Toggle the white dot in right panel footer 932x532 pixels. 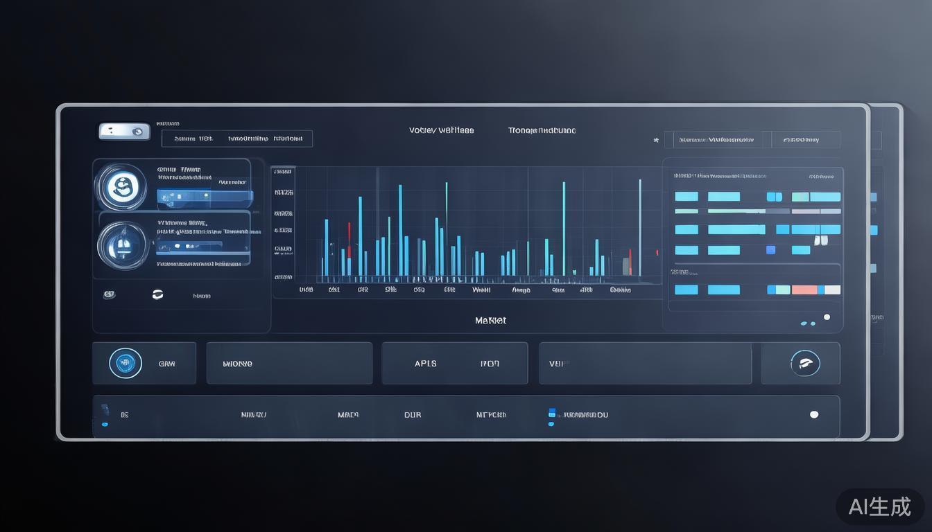827,317
